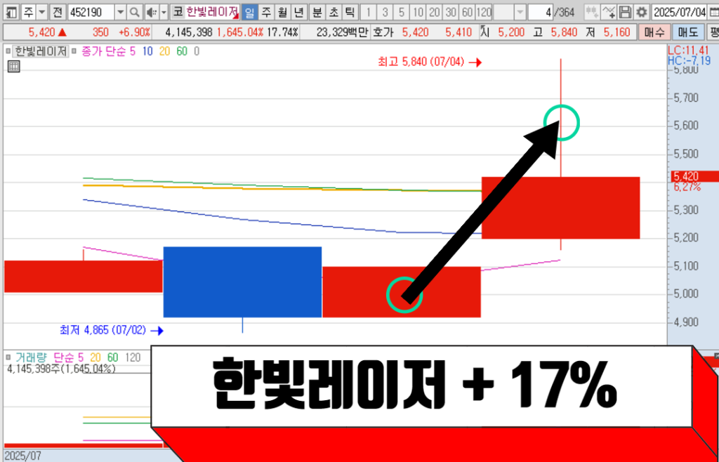This screenshot has height=462, width=719.
Task: Click the 1,645.04% volume ratio value
Action: coord(240,32)
